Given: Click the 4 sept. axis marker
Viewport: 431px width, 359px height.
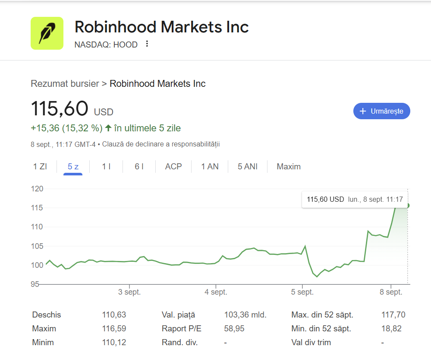Looking at the screenshot, I should click(216, 292).
